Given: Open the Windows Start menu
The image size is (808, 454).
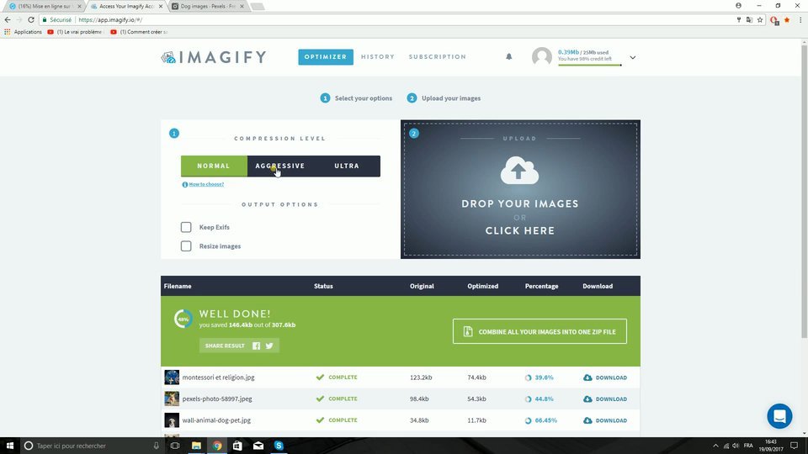Looking at the screenshot, I should [x=9, y=446].
